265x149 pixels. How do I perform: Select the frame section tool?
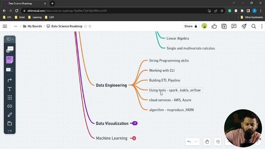pos(10,123)
